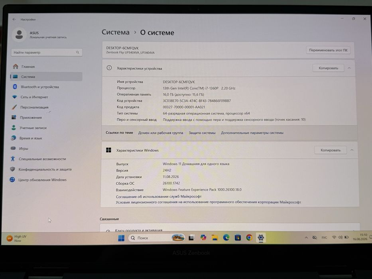The image size is (372, 279).
Task: Open the Windows Start menu
Action: 121,238
